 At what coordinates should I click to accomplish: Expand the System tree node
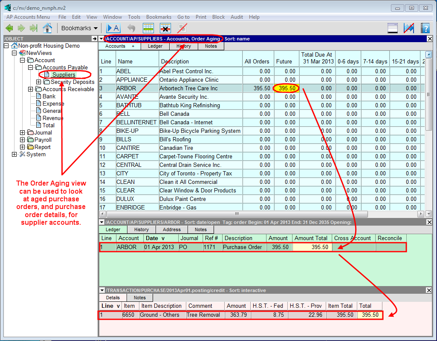pos(14,155)
